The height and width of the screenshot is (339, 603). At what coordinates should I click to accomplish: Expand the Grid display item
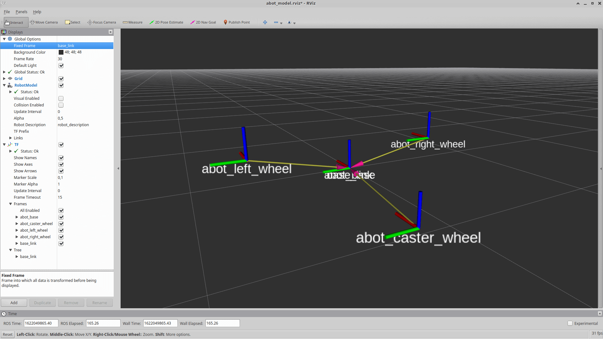tap(4, 79)
